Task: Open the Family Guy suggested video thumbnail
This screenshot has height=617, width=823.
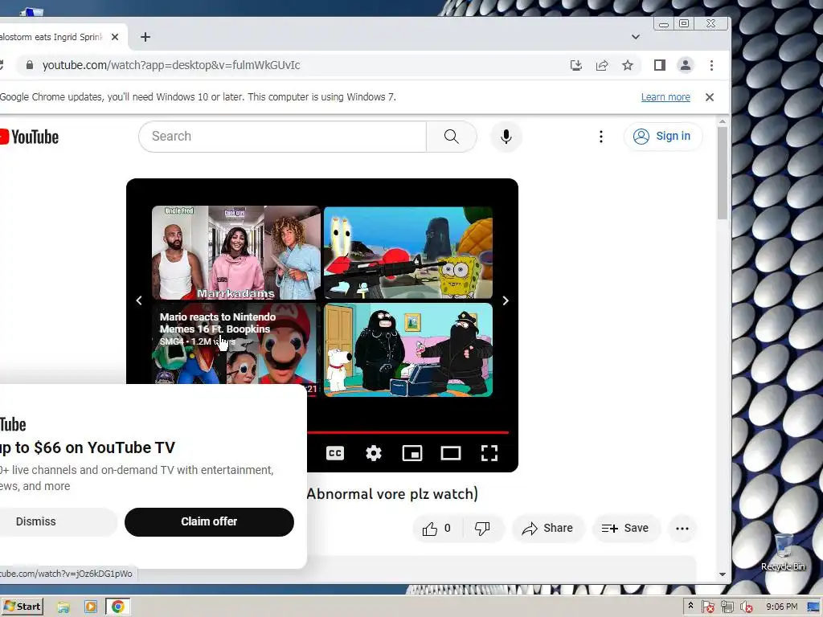Action: coord(408,349)
